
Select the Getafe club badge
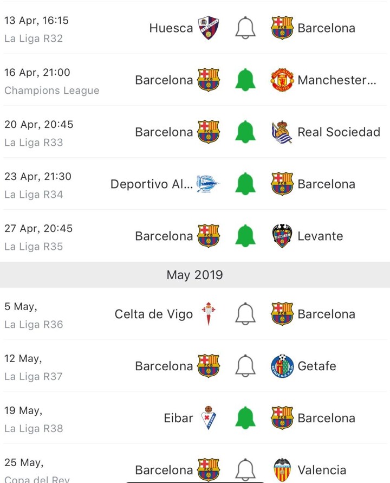(282, 366)
